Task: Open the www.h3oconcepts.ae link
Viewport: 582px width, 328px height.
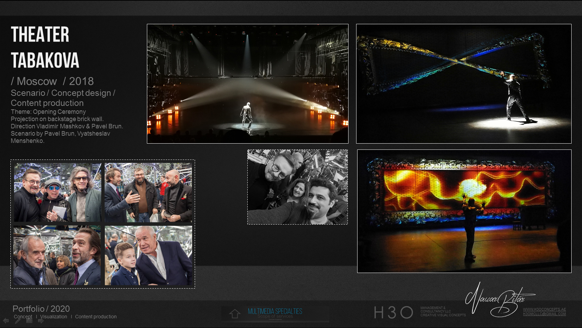Action: pyautogui.click(x=544, y=309)
